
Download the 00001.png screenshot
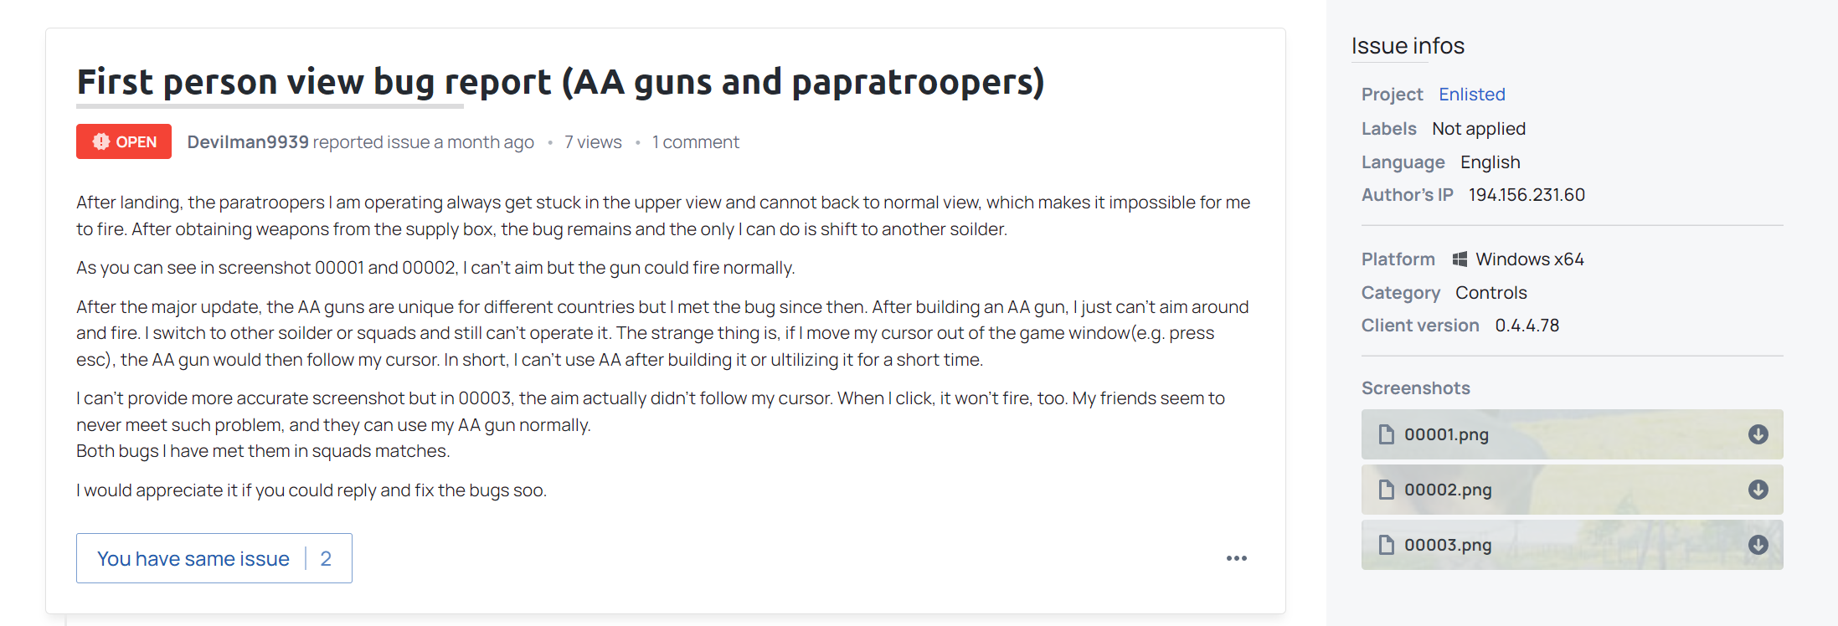coord(1758,434)
